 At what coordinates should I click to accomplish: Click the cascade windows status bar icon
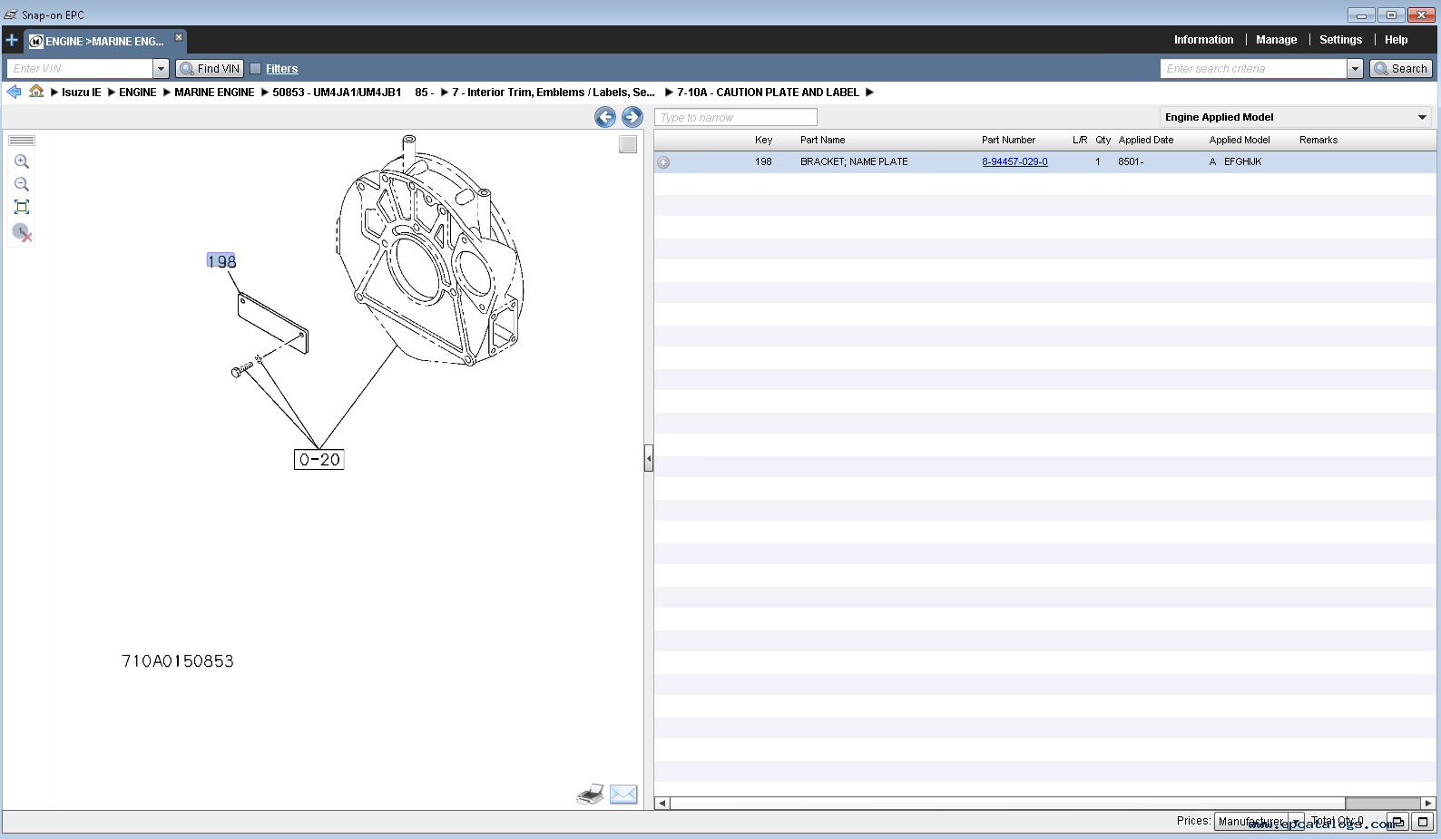[1398, 822]
